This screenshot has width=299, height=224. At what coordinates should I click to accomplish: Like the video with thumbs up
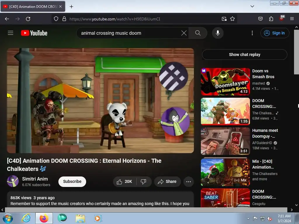coord(124,182)
